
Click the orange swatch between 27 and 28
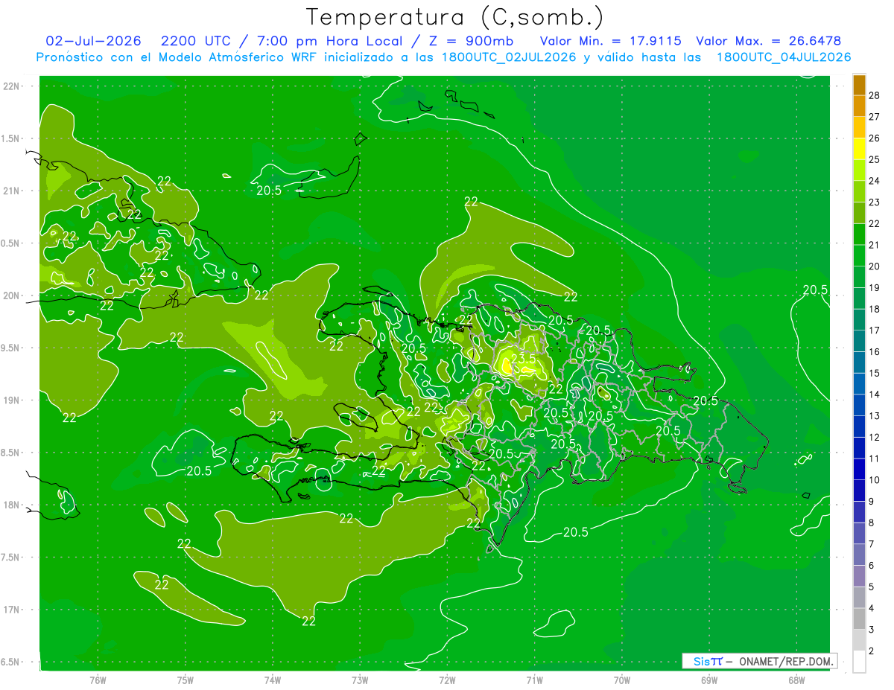860,106
